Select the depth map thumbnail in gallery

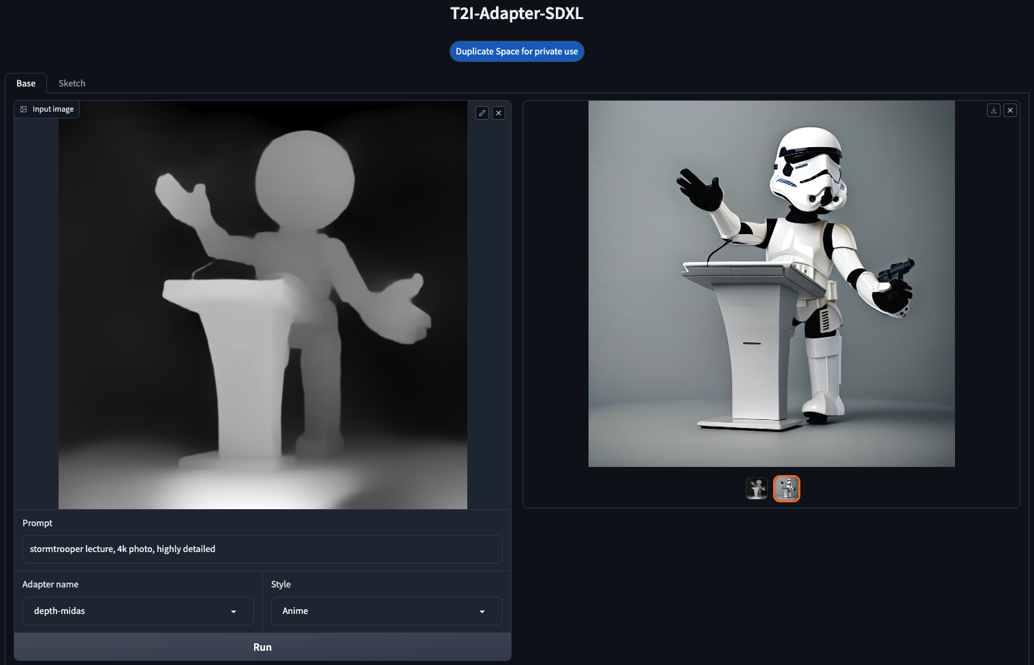coord(757,489)
